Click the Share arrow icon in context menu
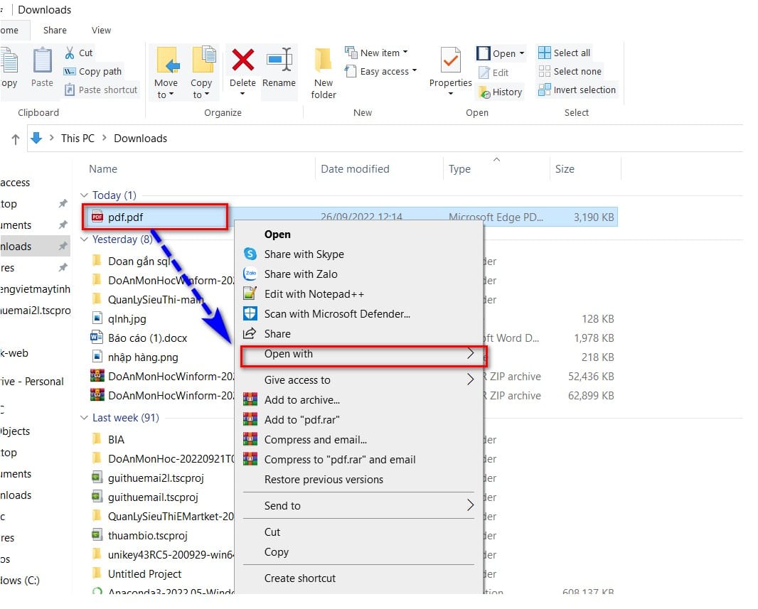 pos(250,334)
